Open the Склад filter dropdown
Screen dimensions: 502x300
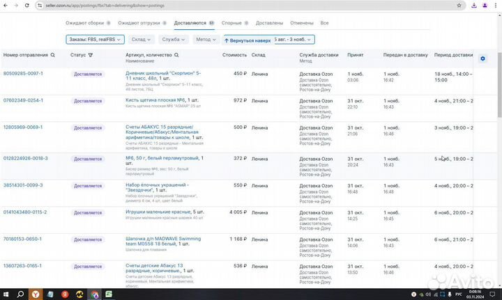(x=142, y=40)
